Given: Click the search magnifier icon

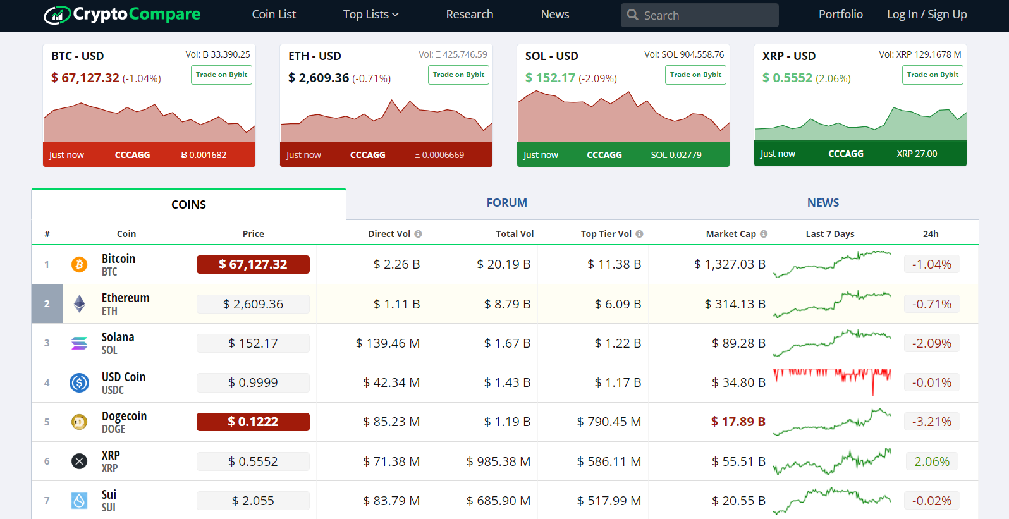Looking at the screenshot, I should tap(633, 15).
